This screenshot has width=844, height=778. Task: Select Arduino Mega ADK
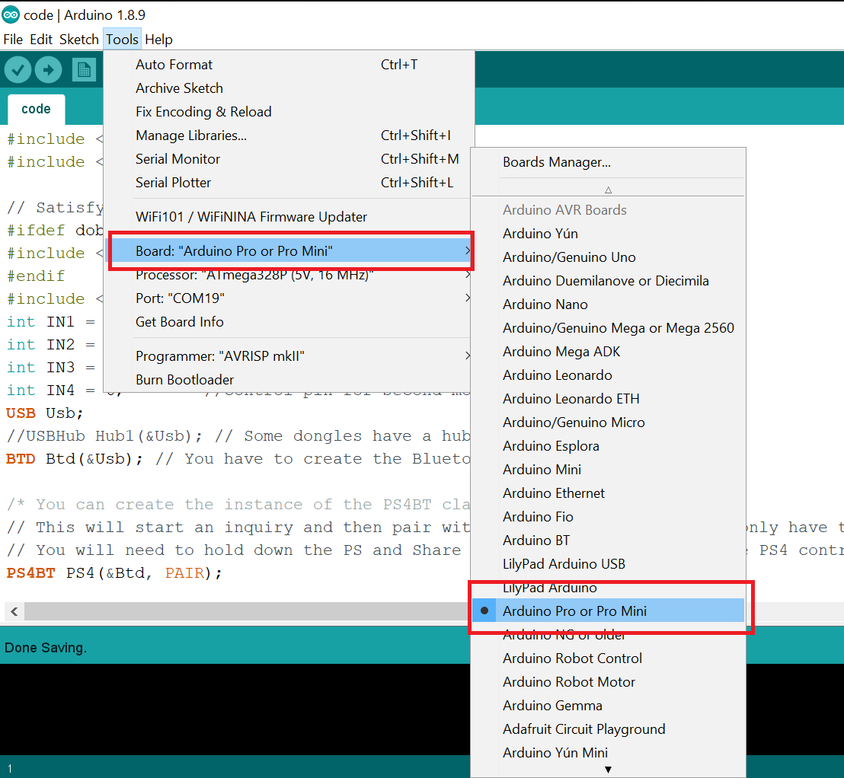coord(608,352)
